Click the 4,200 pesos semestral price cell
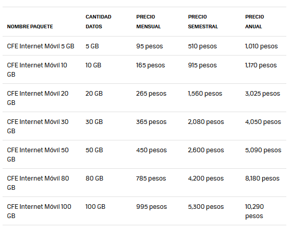This screenshot has width=294, height=233. tap(206, 178)
